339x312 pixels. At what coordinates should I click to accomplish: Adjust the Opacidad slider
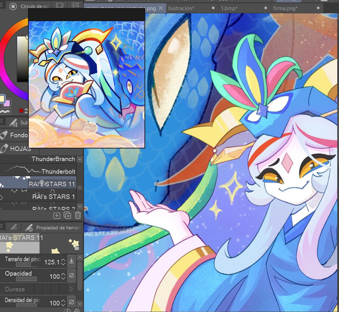26,279
